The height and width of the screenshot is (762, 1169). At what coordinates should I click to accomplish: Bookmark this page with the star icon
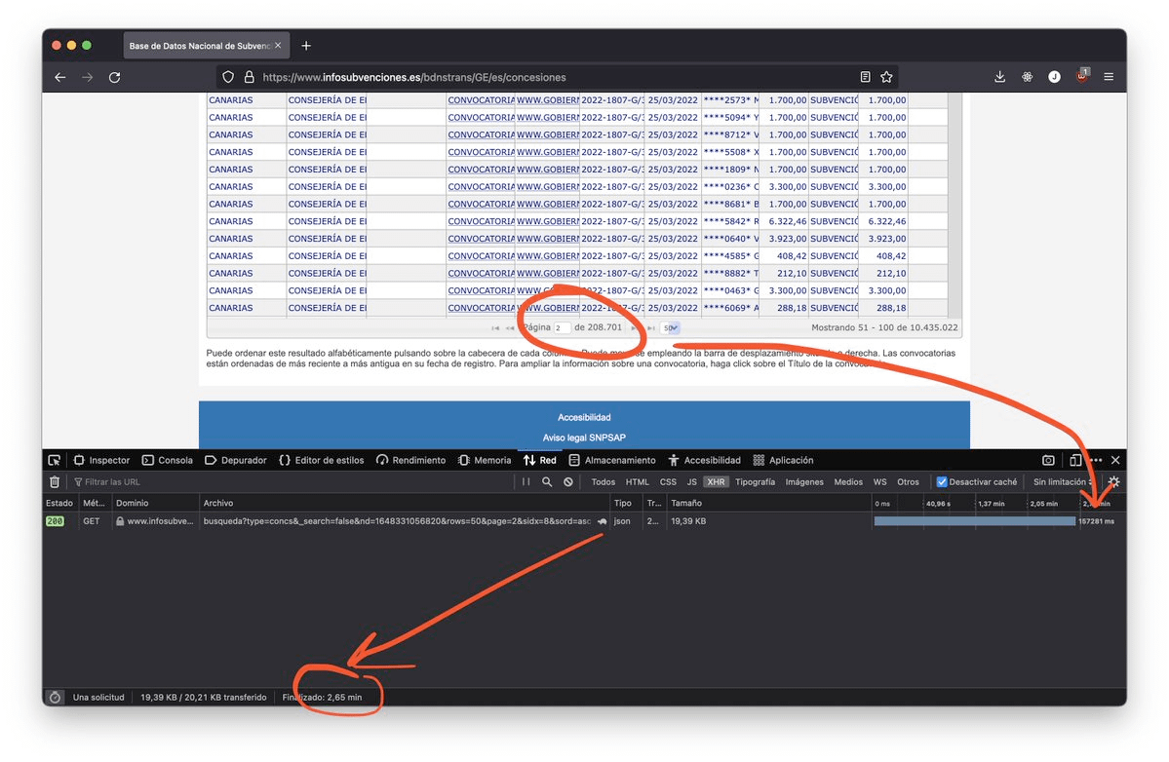[886, 77]
